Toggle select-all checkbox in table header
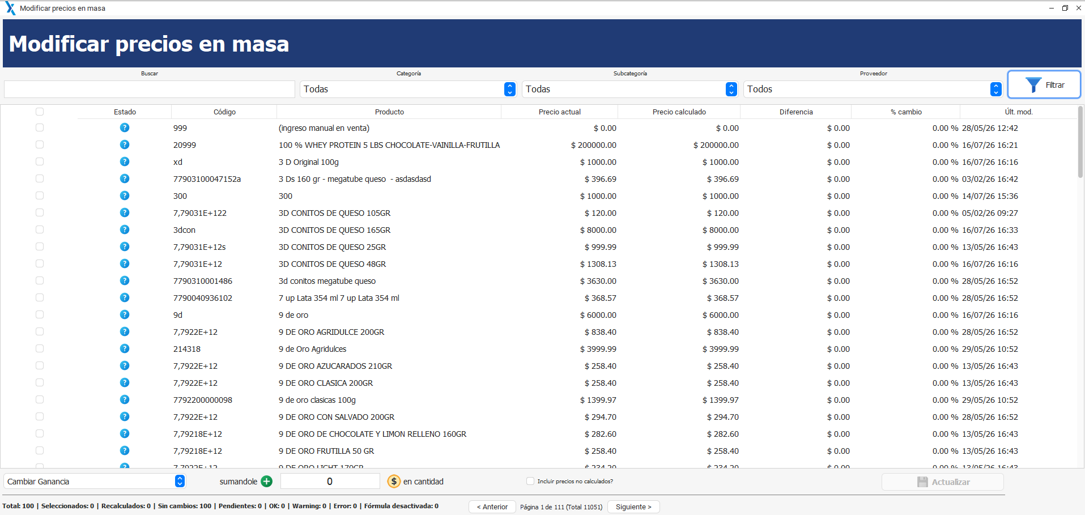This screenshot has width=1085, height=515. (x=40, y=112)
